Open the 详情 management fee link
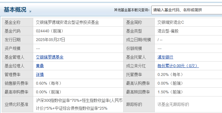The image size is (222, 113). click(40, 74)
